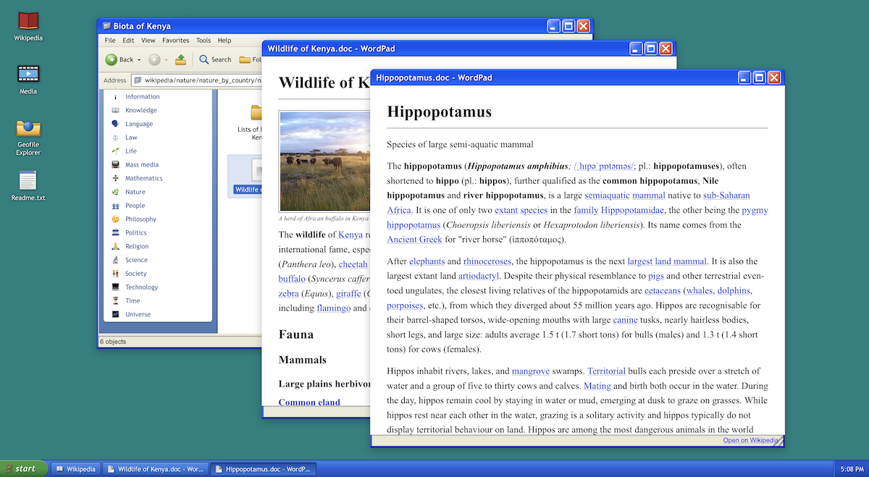Click '6 objects' in the explorer status bar
Viewport: 869px width, 477px height.
(113, 342)
